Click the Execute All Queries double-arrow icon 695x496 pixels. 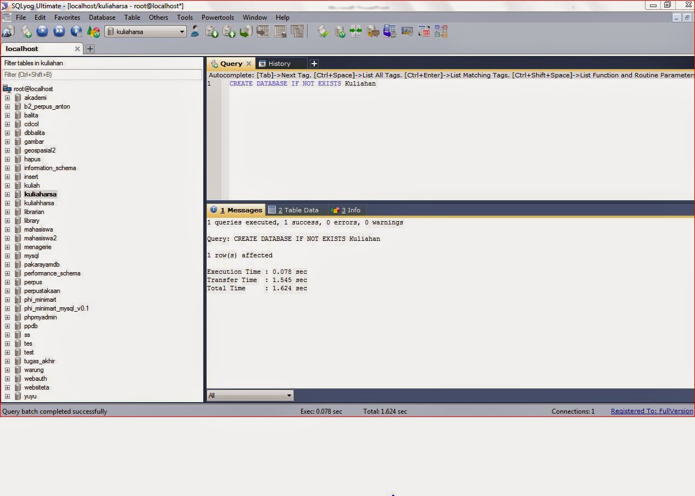point(59,32)
